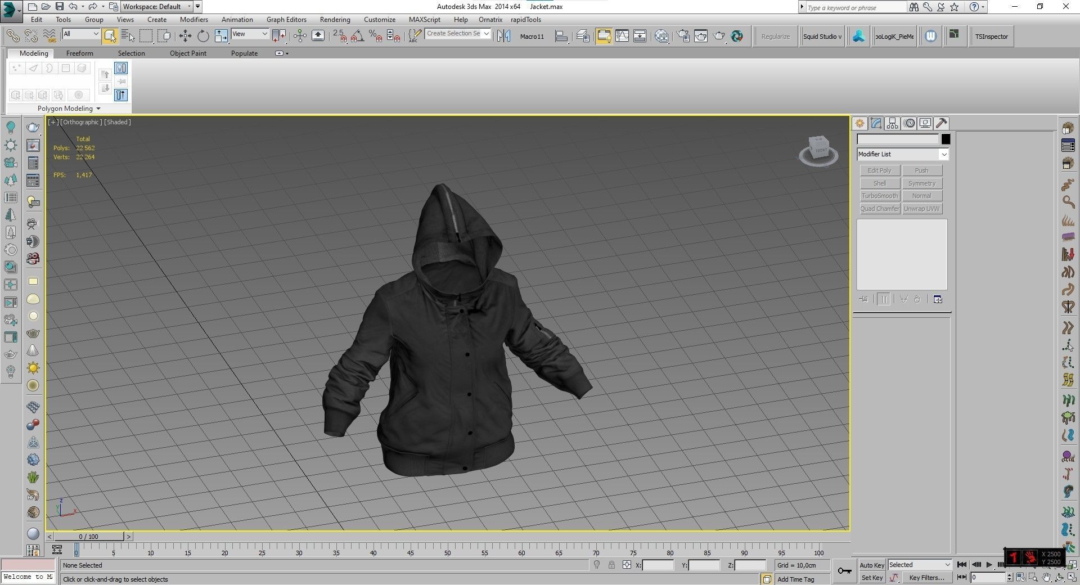Open the Help dropdown arrow in title bar

pyautogui.click(x=983, y=7)
